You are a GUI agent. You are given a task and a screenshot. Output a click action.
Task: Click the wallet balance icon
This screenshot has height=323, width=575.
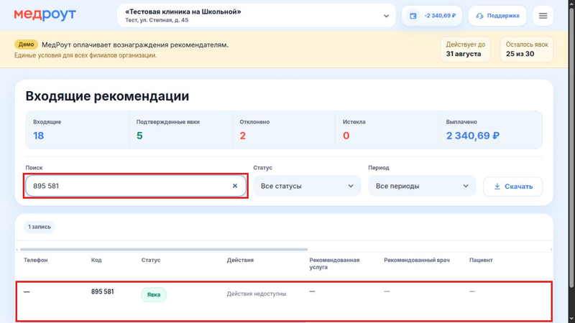413,16
